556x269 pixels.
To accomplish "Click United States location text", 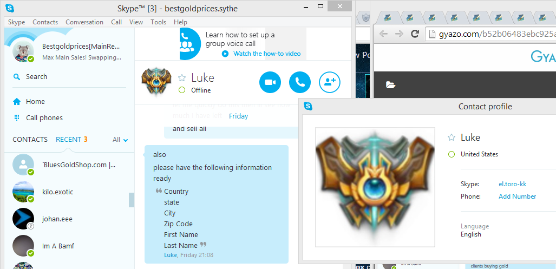I will (x=480, y=154).
